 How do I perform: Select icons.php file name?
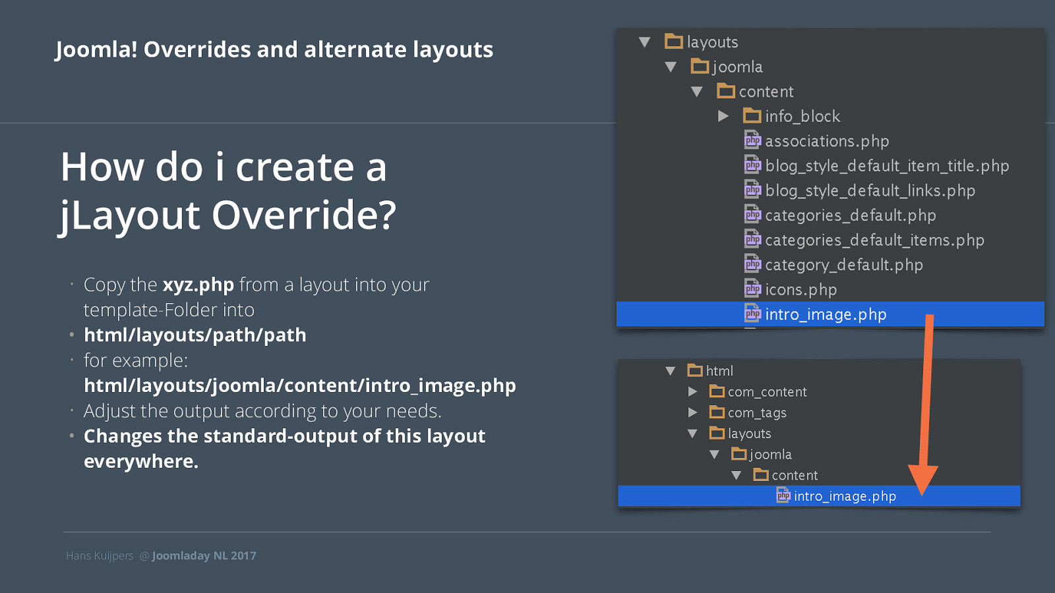(800, 290)
